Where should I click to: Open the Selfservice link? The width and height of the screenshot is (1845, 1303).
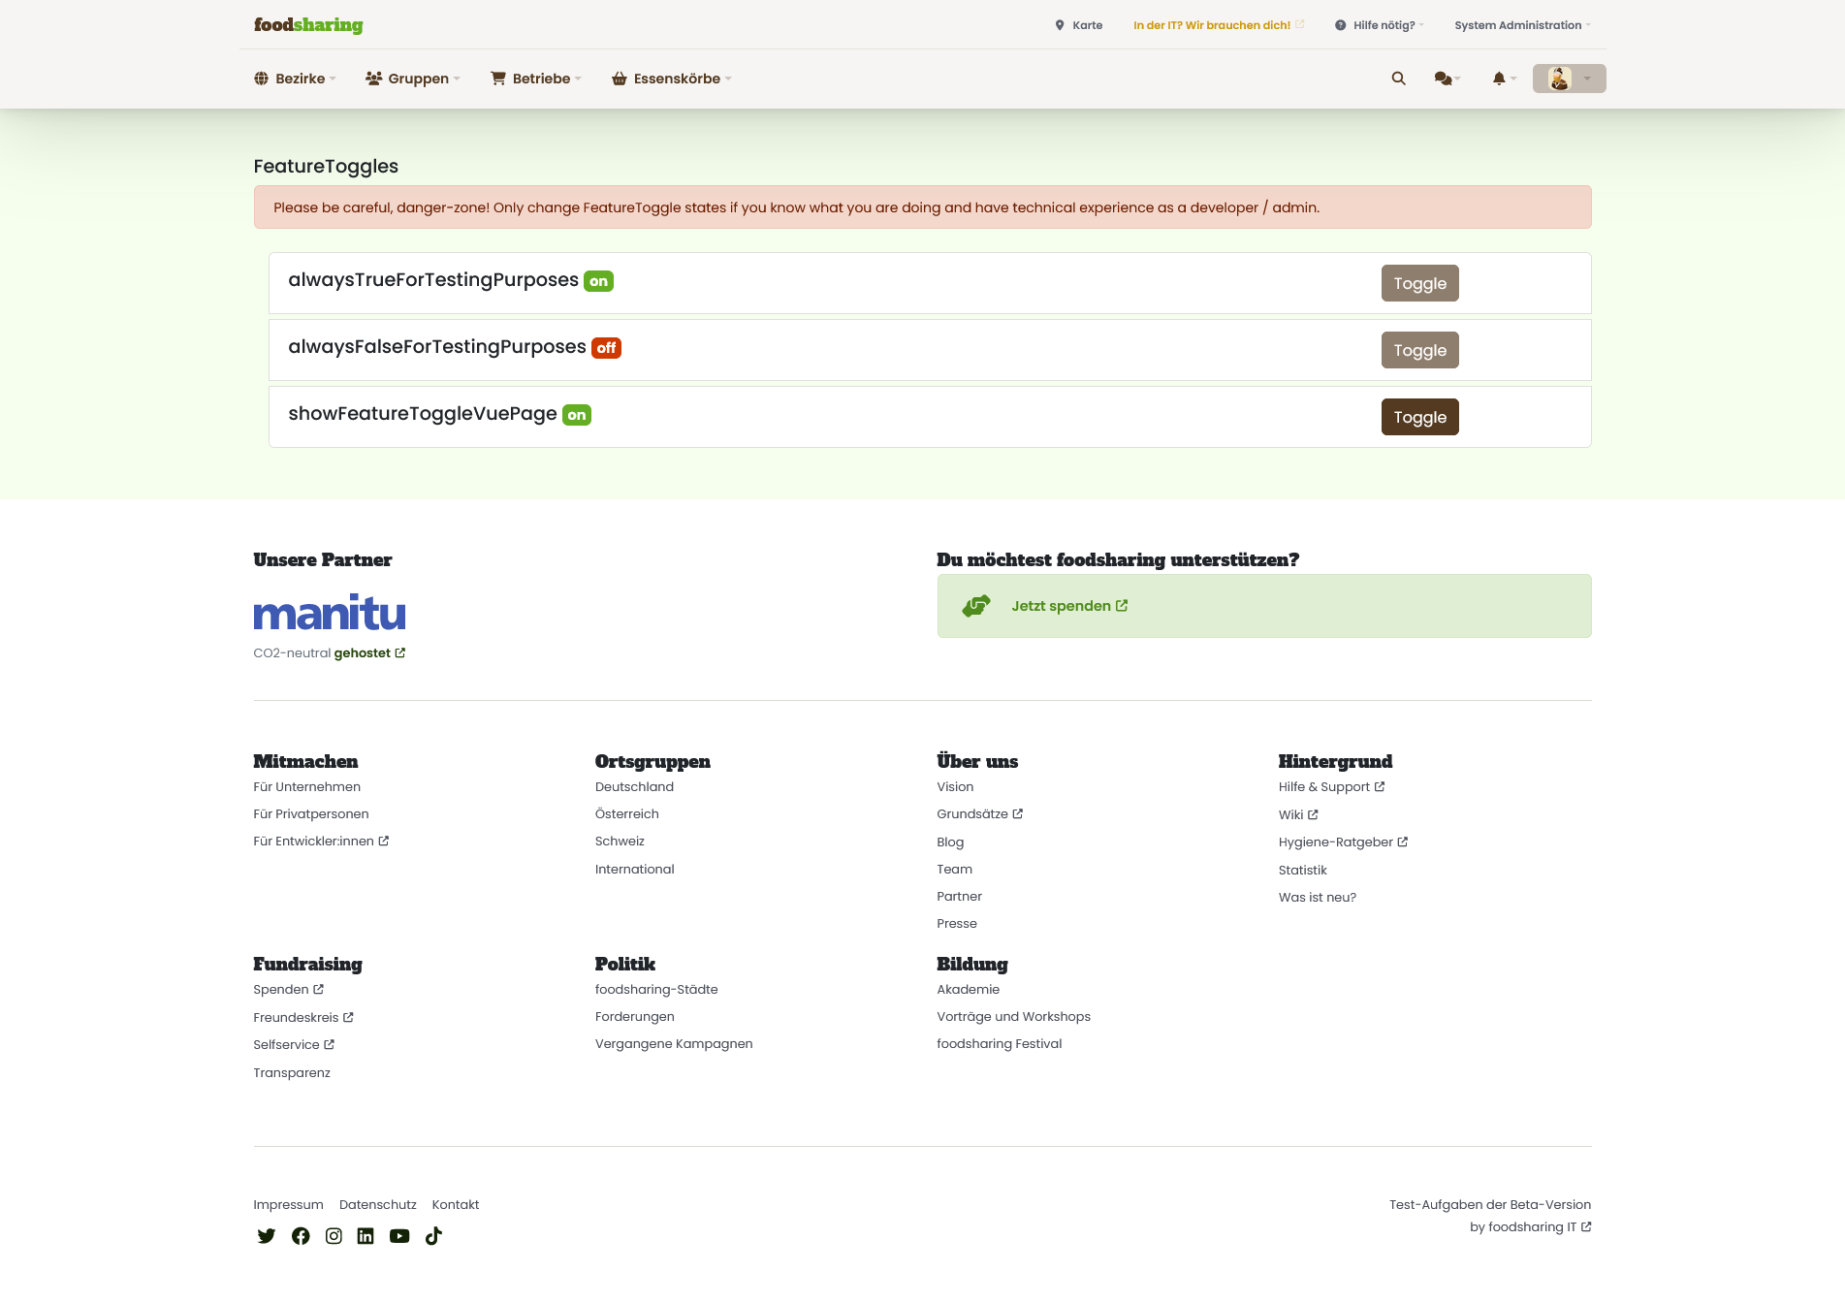pos(294,1045)
